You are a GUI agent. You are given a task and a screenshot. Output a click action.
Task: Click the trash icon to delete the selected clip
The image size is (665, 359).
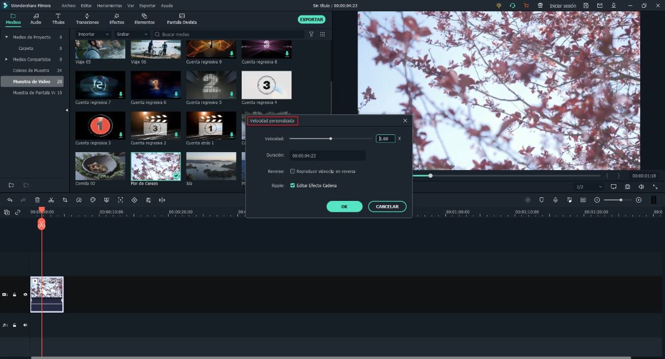[37, 200]
